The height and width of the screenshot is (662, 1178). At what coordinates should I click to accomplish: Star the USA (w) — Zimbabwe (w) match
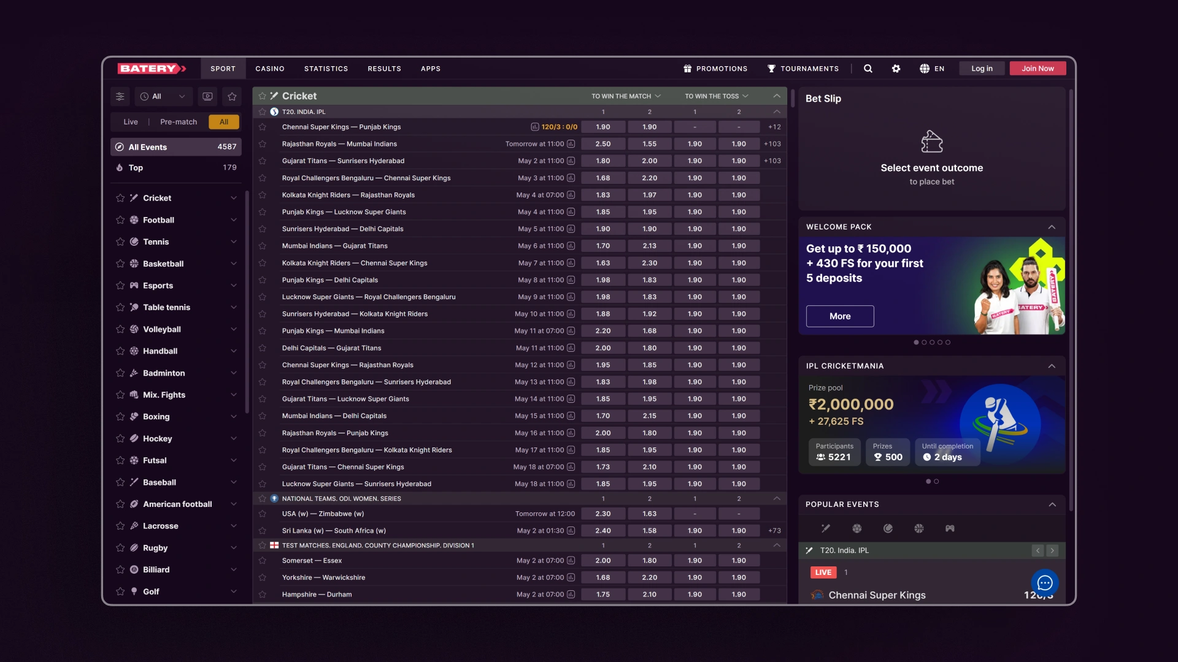pos(263,514)
